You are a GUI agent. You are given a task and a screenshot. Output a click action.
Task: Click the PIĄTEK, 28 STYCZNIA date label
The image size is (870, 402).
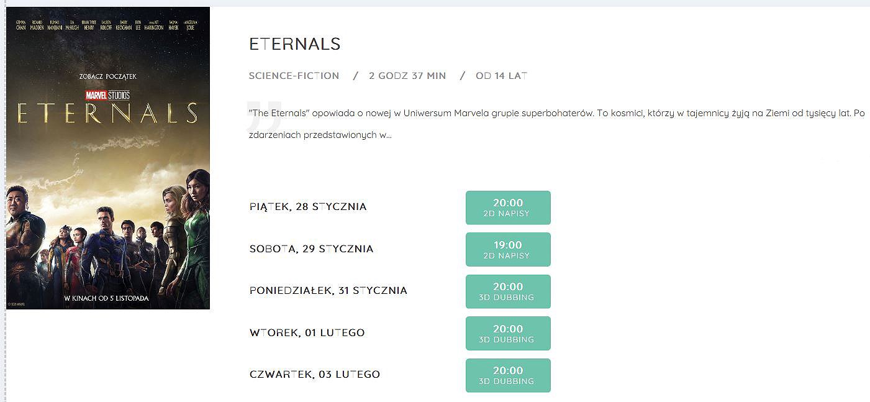[x=308, y=207]
